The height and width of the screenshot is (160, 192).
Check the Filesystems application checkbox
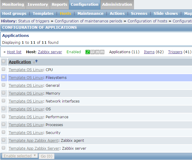[x=4, y=77]
